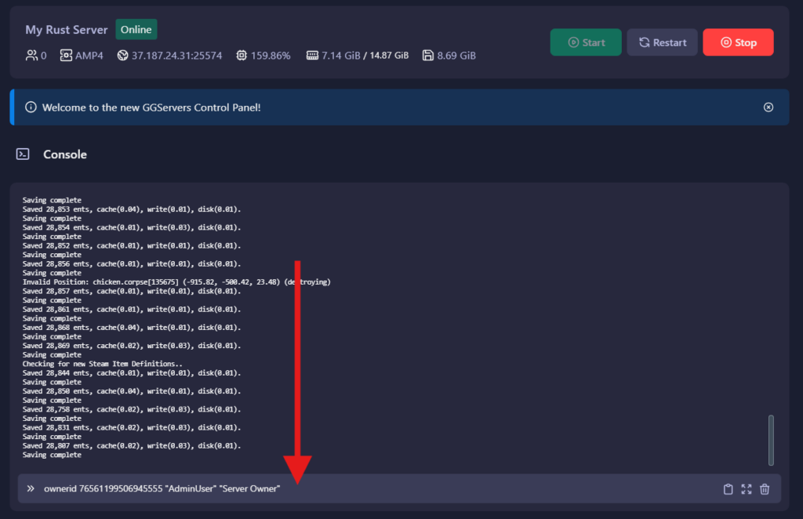Clear console with the trash icon
The image size is (803, 519).
[x=765, y=489]
